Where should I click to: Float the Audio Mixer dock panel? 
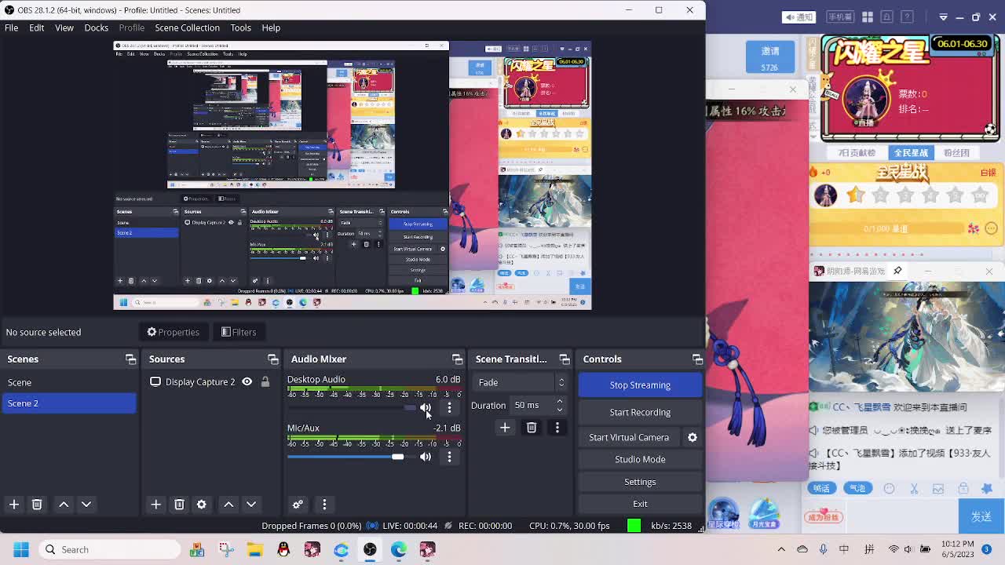[x=457, y=359]
